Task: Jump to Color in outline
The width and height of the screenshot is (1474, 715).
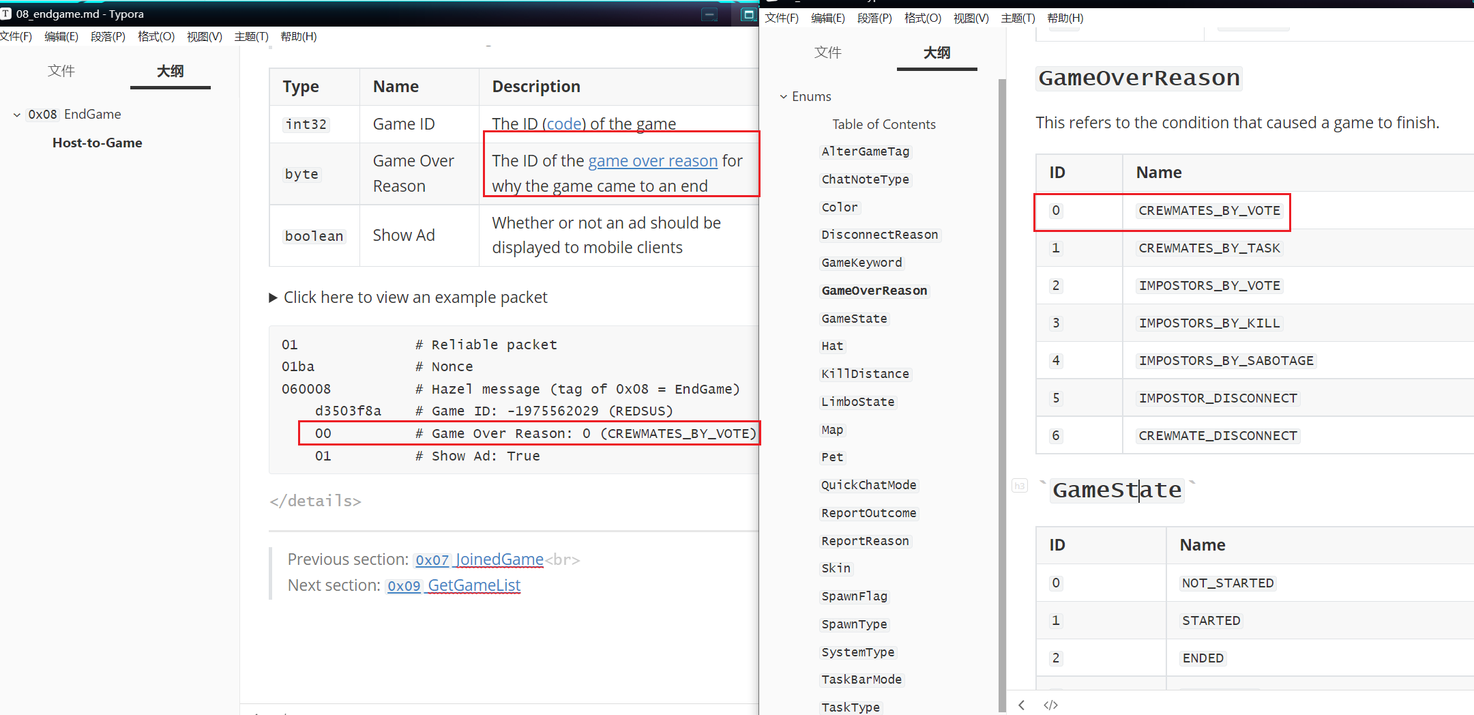Action: (840, 207)
